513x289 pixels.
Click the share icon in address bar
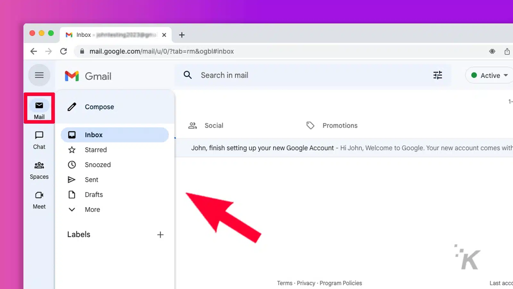tap(507, 51)
